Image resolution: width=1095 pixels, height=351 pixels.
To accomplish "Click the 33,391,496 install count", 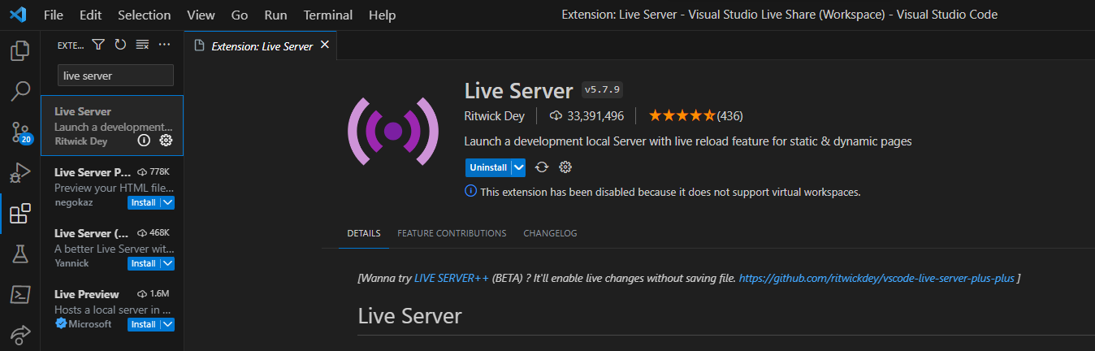I will click(586, 115).
